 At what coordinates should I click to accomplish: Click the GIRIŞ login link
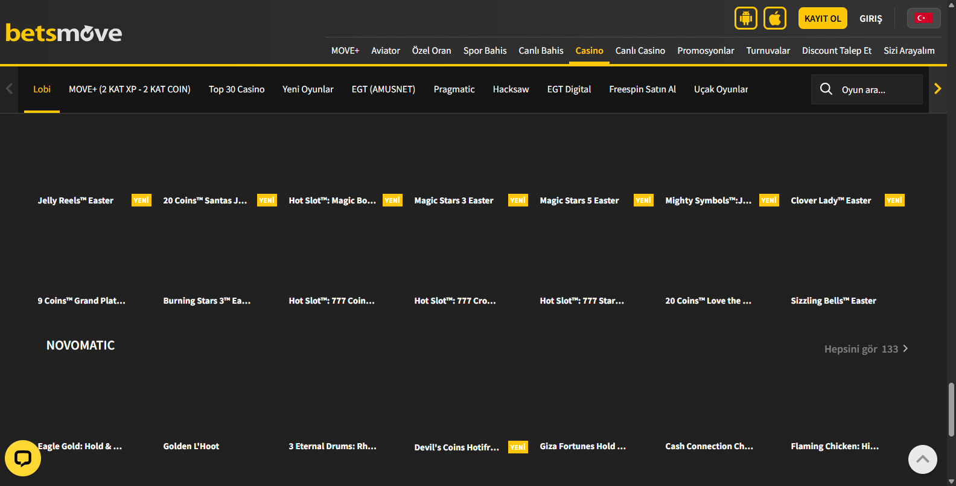(870, 19)
